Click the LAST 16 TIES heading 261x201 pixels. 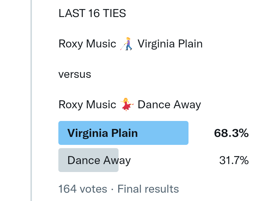pos(92,14)
